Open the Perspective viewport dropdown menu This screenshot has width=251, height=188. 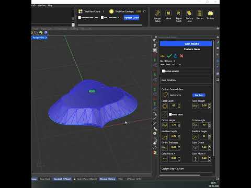pyautogui.click(x=46, y=38)
